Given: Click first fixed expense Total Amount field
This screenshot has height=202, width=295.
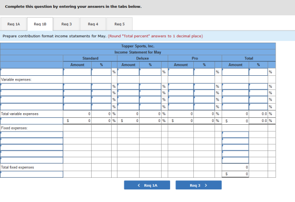Looking at the screenshot, I should point(235,135).
